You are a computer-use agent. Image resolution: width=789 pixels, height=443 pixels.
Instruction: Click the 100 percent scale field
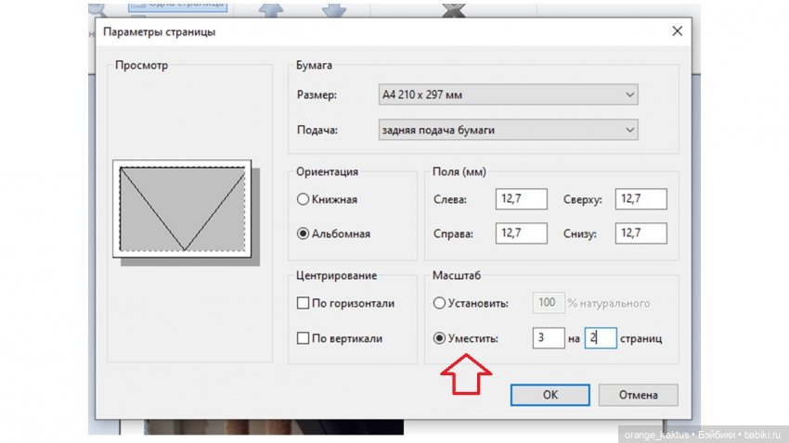[x=549, y=303]
